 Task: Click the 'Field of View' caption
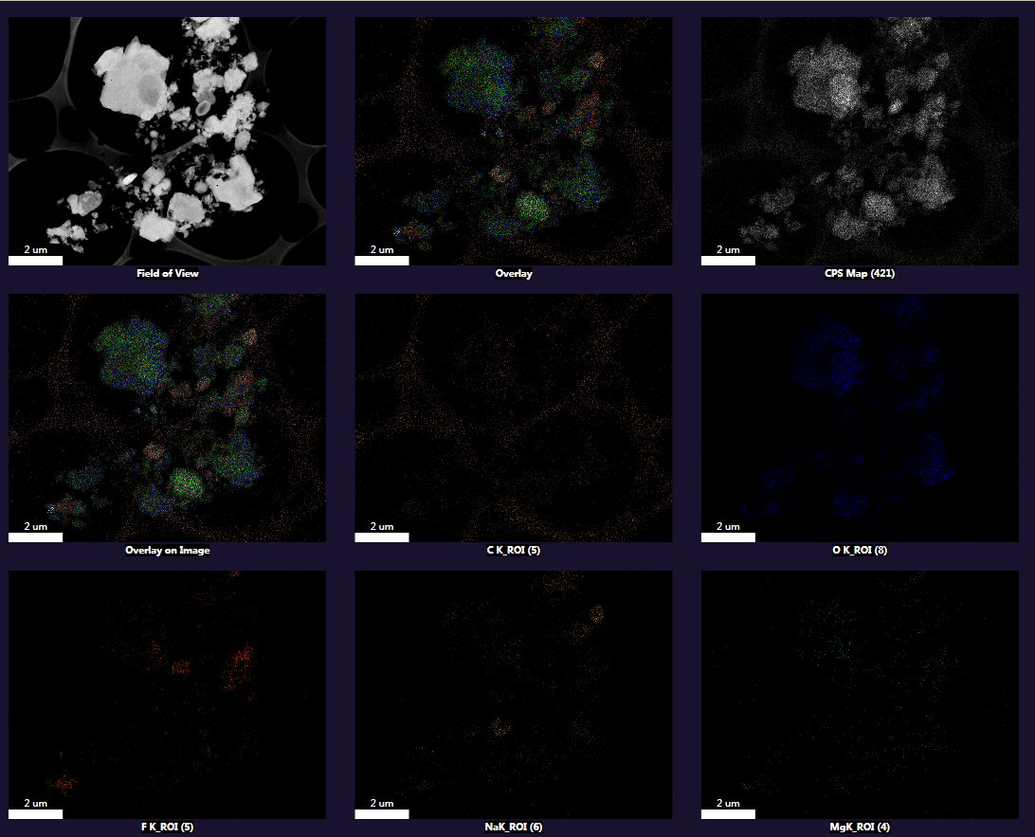click(168, 273)
